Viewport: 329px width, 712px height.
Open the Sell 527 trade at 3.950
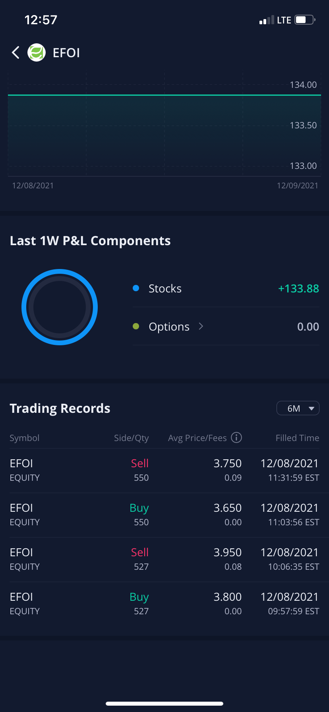(164, 559)
